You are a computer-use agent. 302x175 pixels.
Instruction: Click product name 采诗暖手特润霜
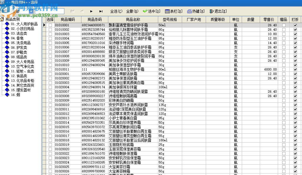coord(121,43)
